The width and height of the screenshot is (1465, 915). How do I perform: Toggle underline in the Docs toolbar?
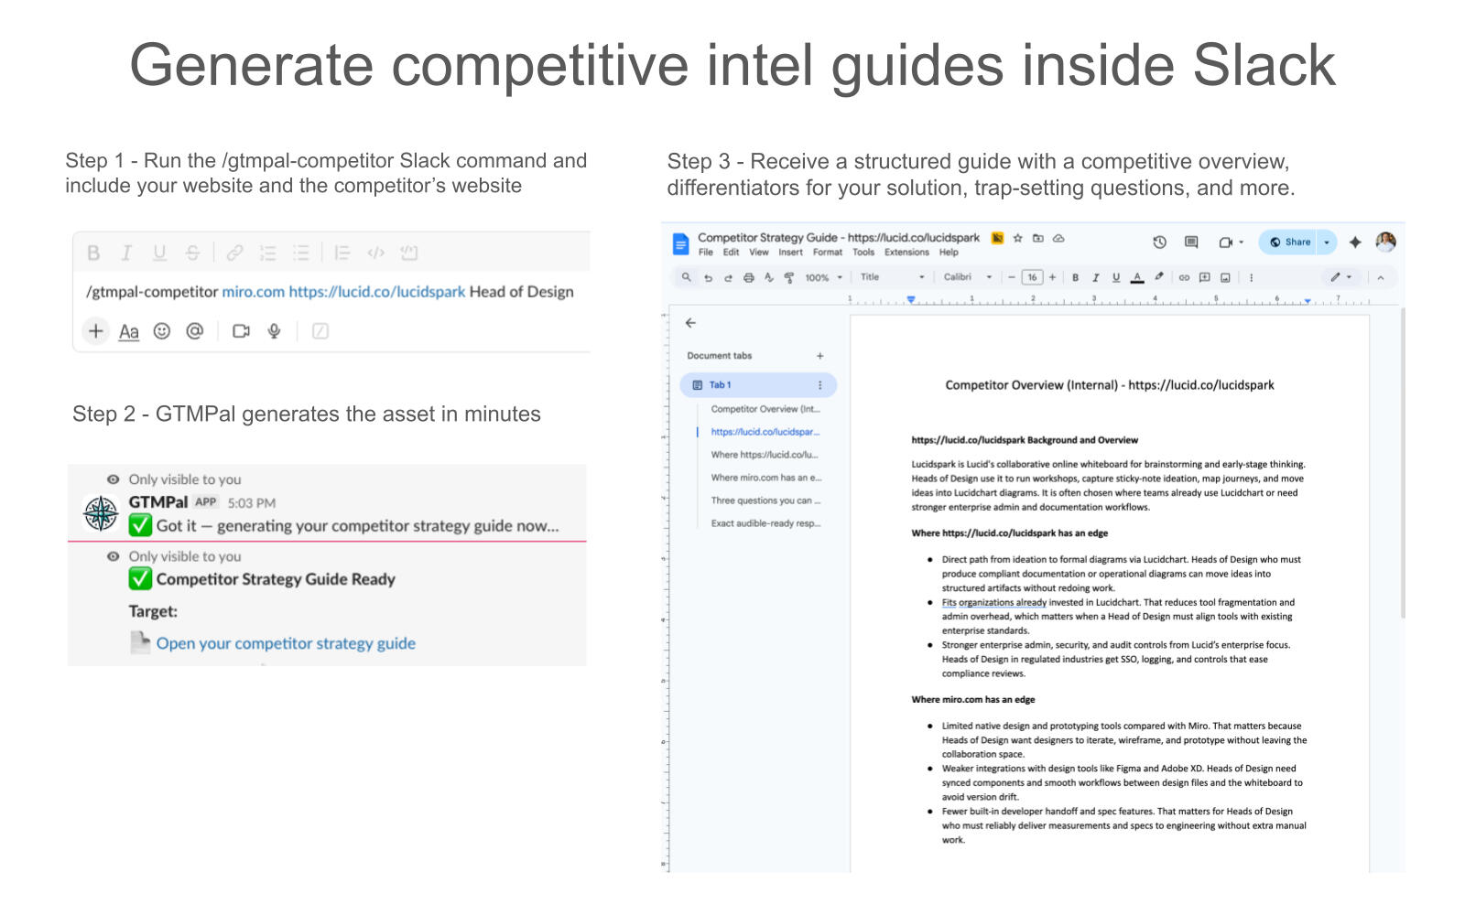[x=1115, y=277]
